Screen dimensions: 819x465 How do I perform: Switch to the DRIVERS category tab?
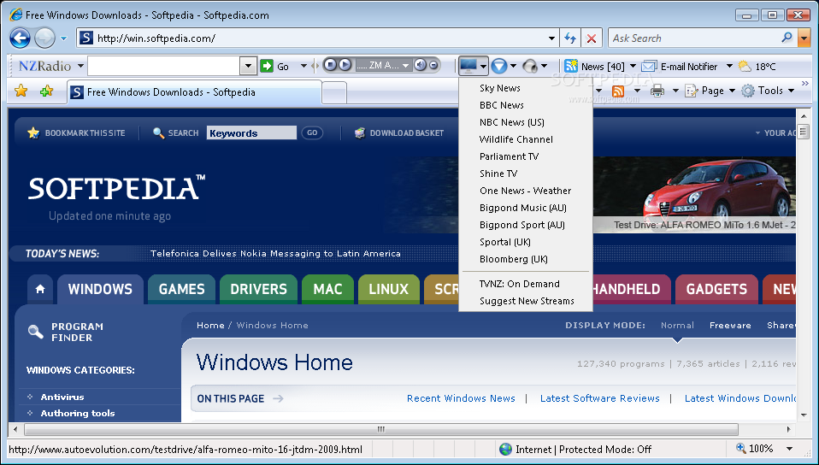[x=258, y=289]
